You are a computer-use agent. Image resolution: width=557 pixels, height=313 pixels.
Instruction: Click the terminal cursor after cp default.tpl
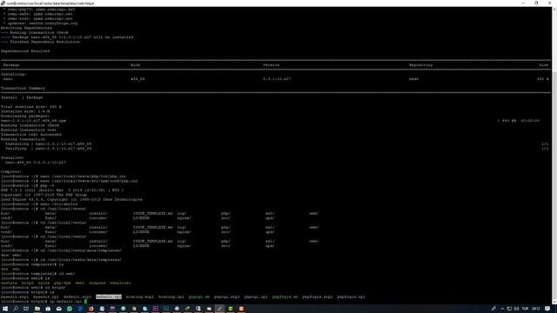[85, 302]
